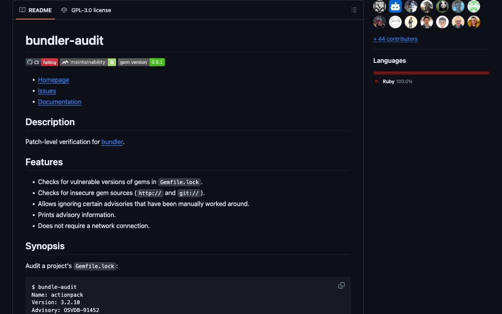Image resolution: width=502 pixels, height=314 pixels.
Task: Click the Synopsis heading
Action: pyautogui.click(x=45, y=246)
